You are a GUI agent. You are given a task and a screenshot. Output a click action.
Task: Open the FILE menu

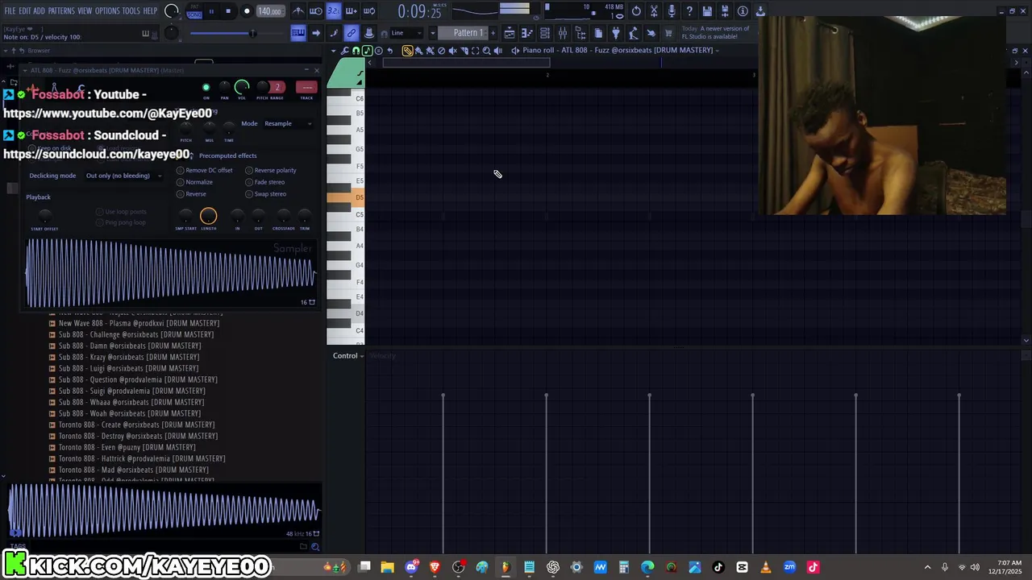(x=10, y=11)
